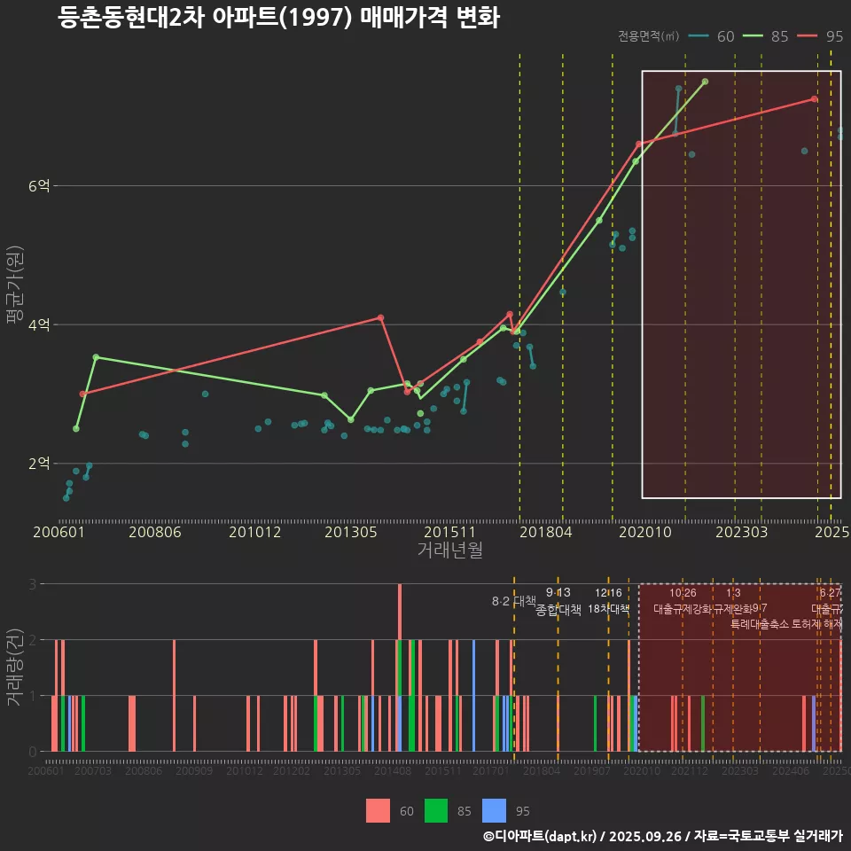Click the 6억 label on price axis
Viewport: 851px width, 851px height.
click(x=39, y=186)
